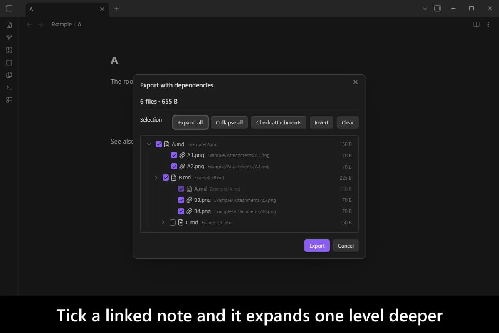
Task: Add a new tab with plus
Action: (x=116, y=9)
